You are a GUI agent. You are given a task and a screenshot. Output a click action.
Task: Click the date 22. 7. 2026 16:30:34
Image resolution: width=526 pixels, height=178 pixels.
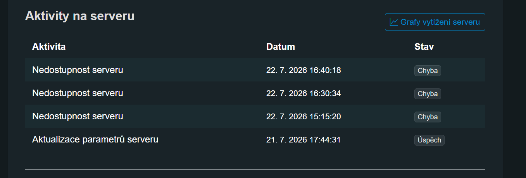(304, 93)
